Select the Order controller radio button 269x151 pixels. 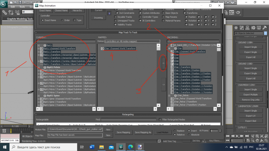(62, 20)
